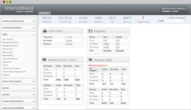This screenshot has height=110, width=191.
Task: Click the help question mark icon
Action: 185,18
